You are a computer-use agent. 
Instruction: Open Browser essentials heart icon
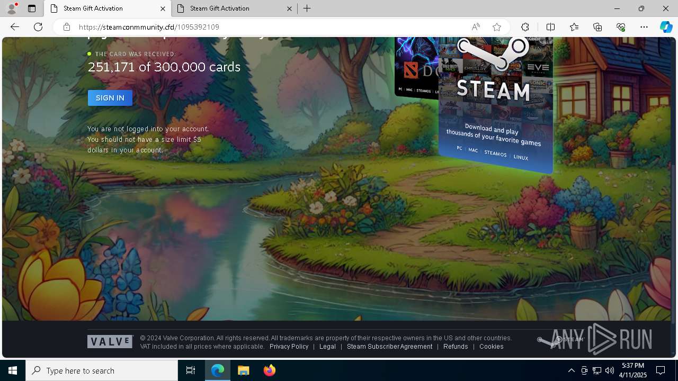point(621,27)
